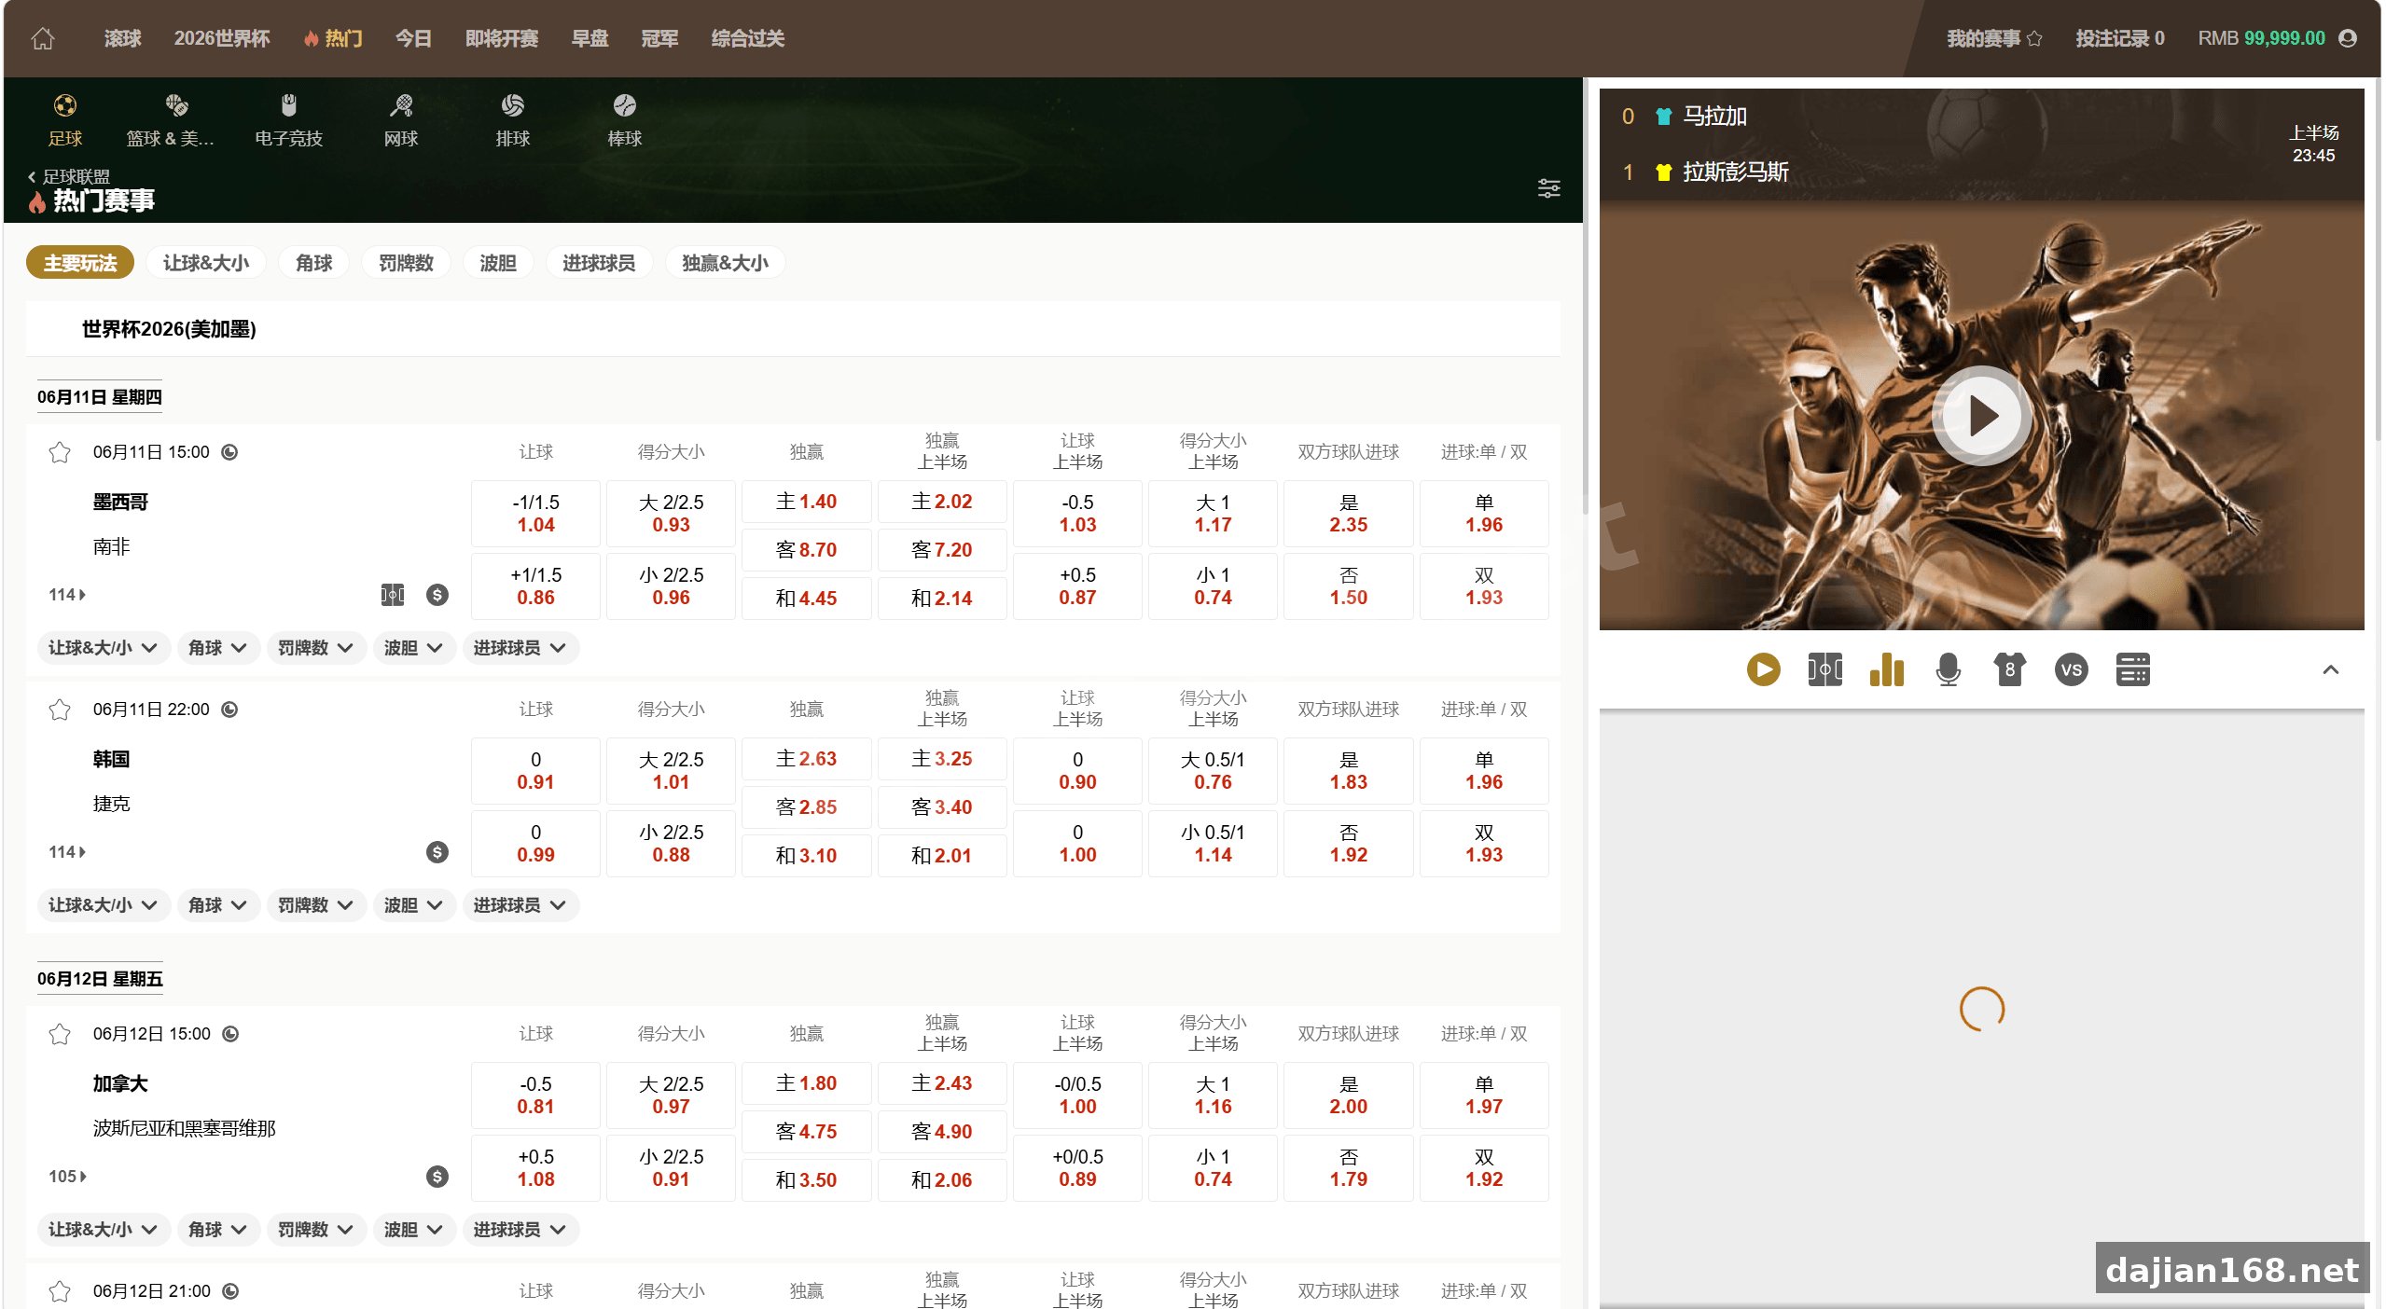Click the clock icon beside 06月12日 21:00
Viewport: 2386px width, 1309px height.
(231, 1291)
